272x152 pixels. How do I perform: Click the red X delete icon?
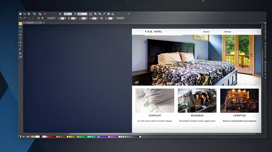[x=45, y=14]
